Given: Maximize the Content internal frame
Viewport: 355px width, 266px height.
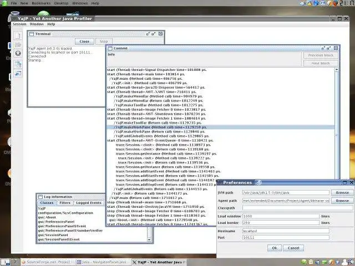Looking at the screenshot, I should tap(329, 48).
